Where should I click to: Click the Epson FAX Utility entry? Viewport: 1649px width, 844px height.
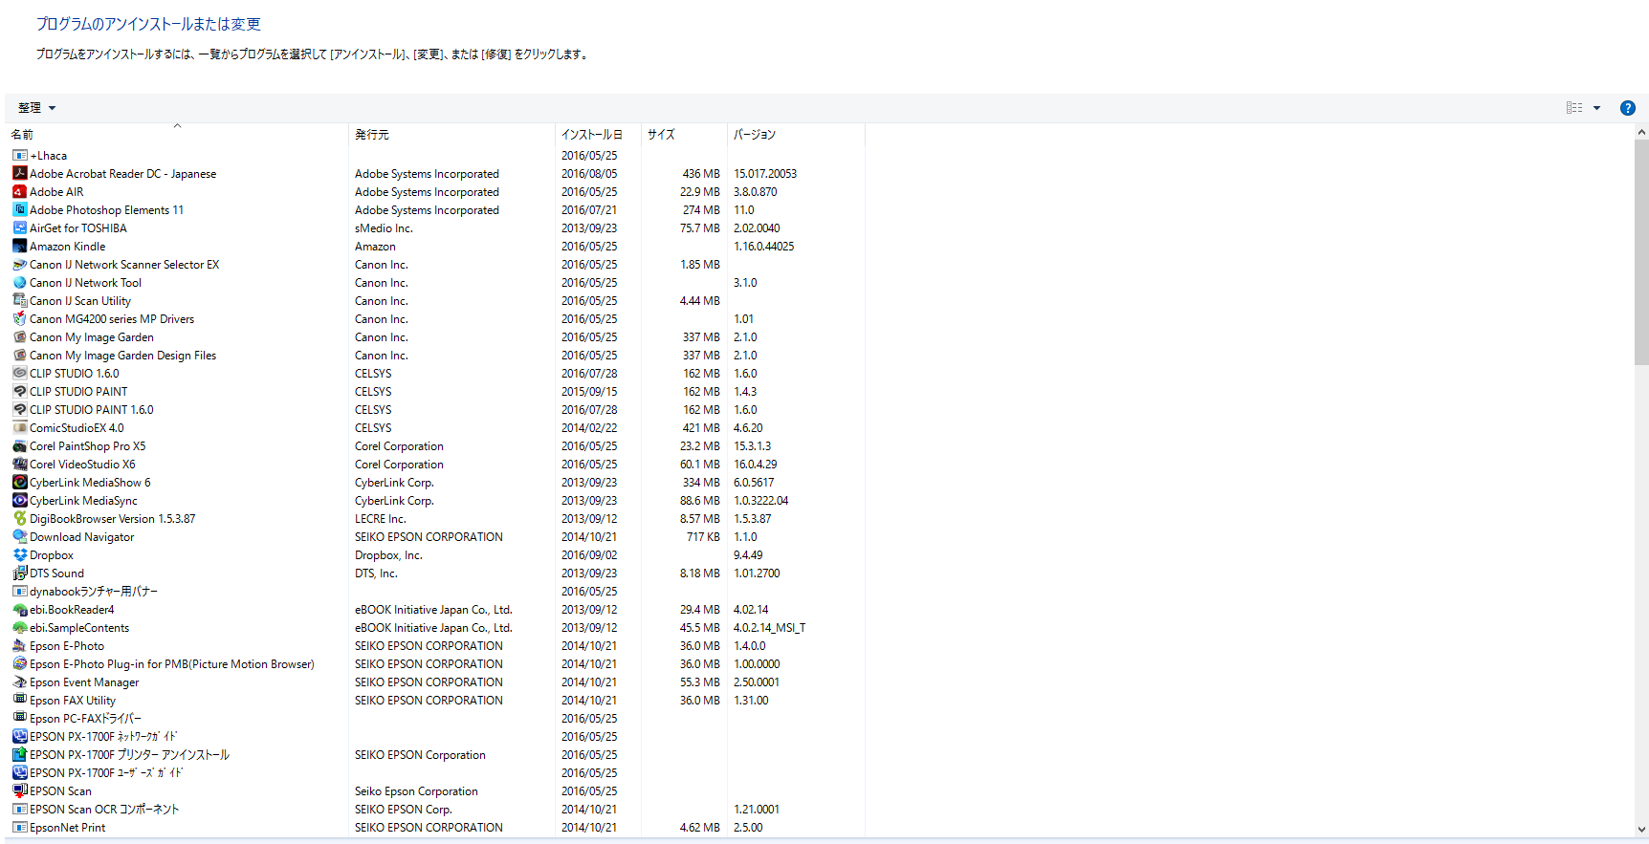coord(73,701)
